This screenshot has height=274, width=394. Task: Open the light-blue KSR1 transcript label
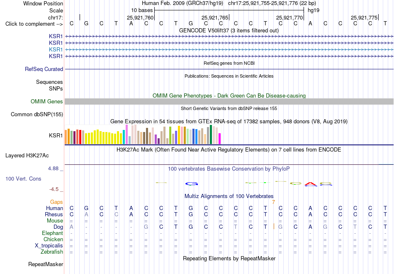click(x=56, y=49)
